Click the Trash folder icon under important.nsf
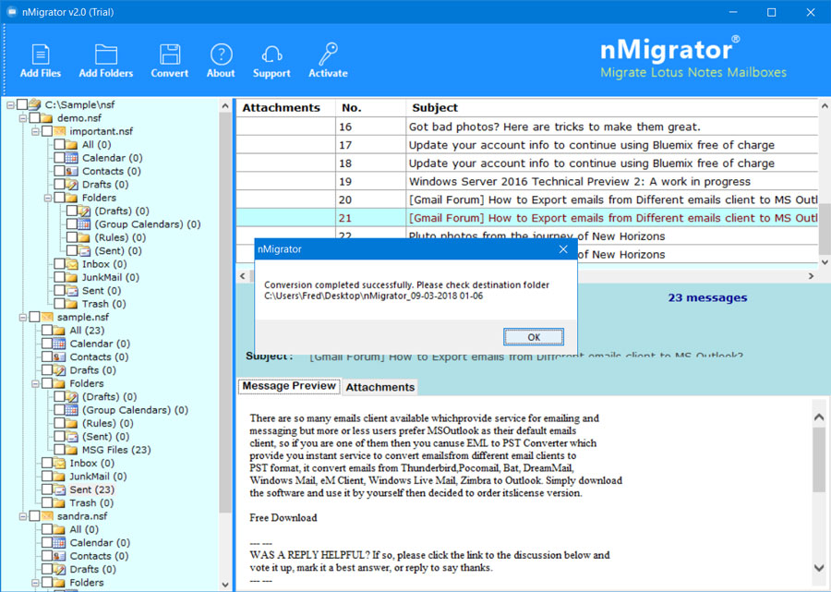Screen dimensions: 831x592 (72, 304)
